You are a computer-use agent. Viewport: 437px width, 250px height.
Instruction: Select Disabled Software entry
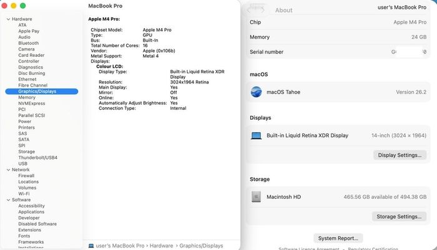(x=37, y=224)
